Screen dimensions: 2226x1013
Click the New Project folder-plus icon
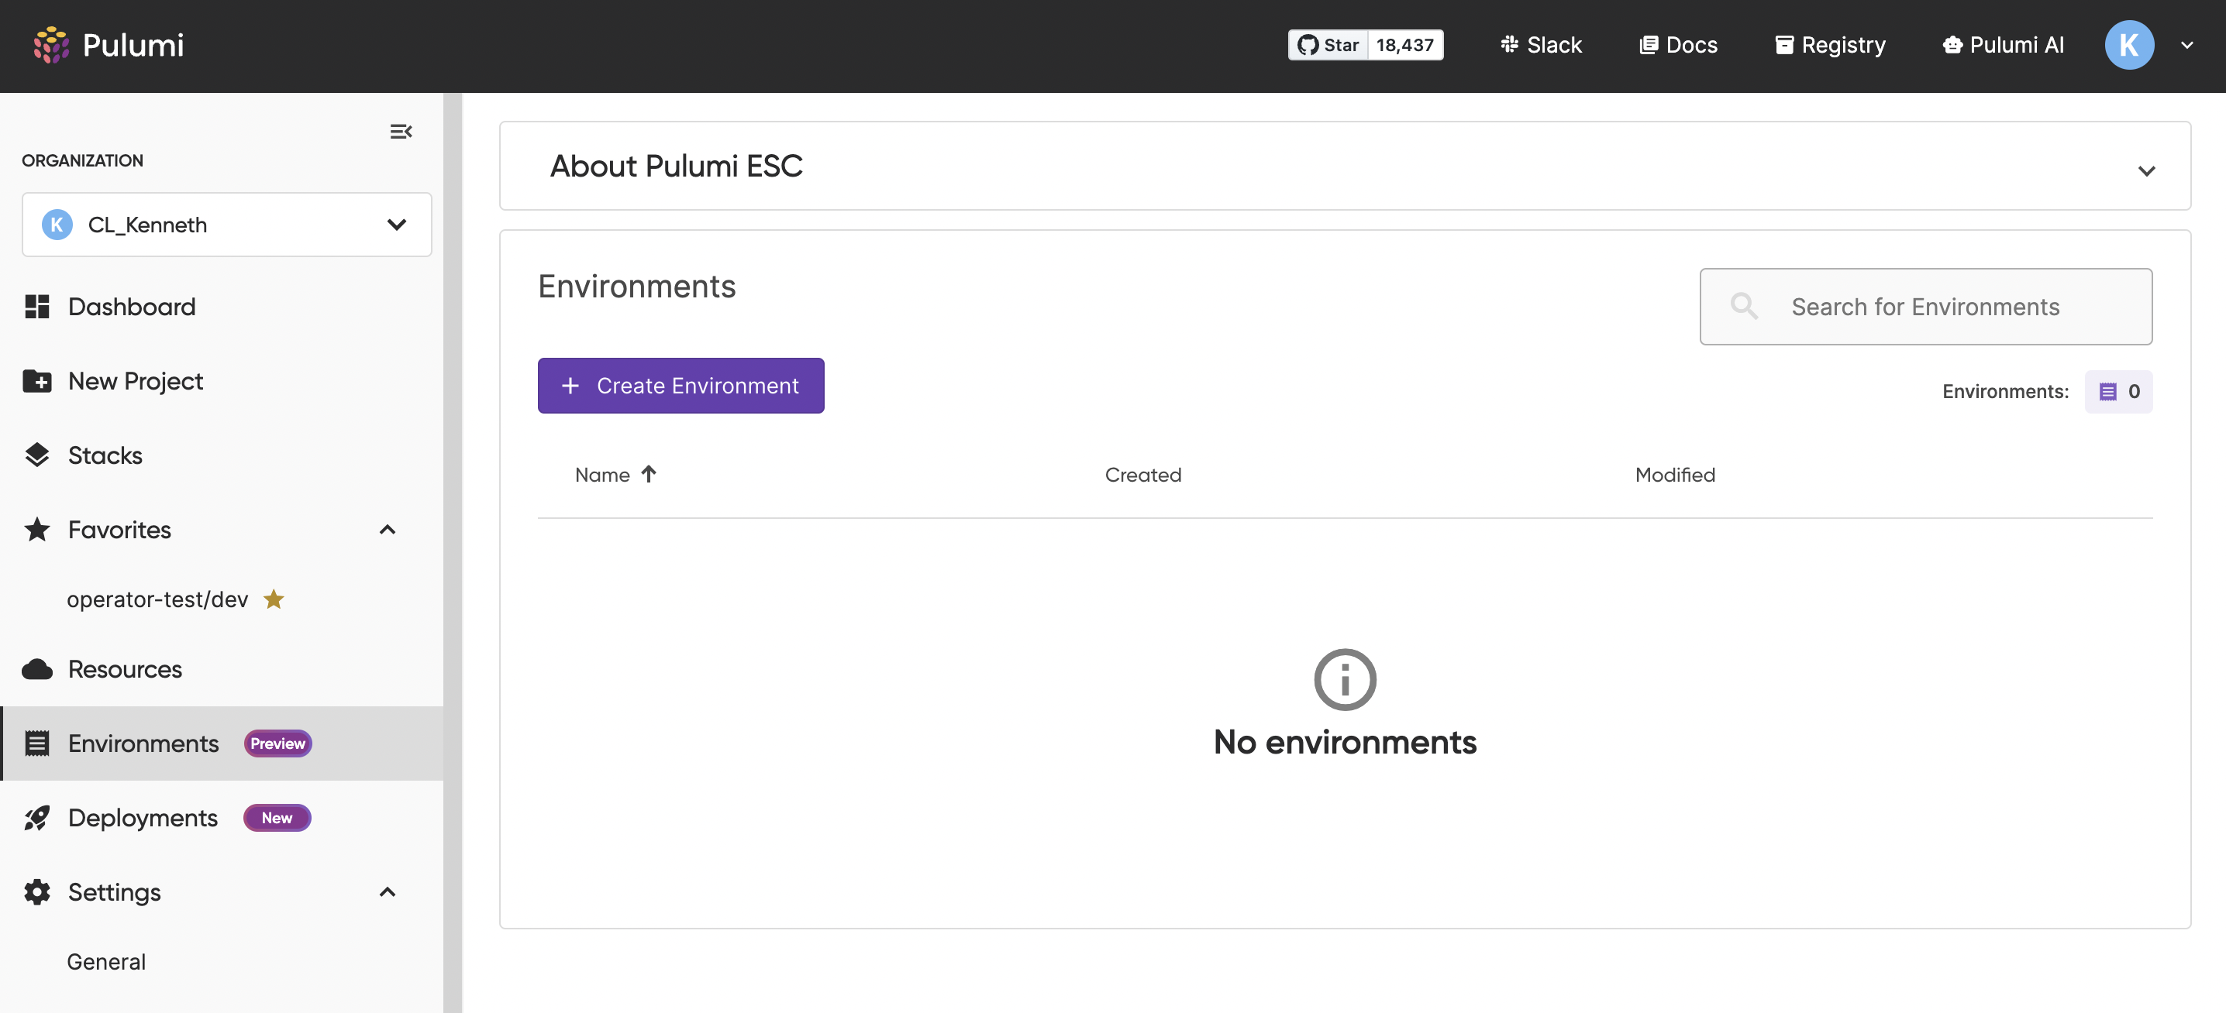tap(37, 381)
